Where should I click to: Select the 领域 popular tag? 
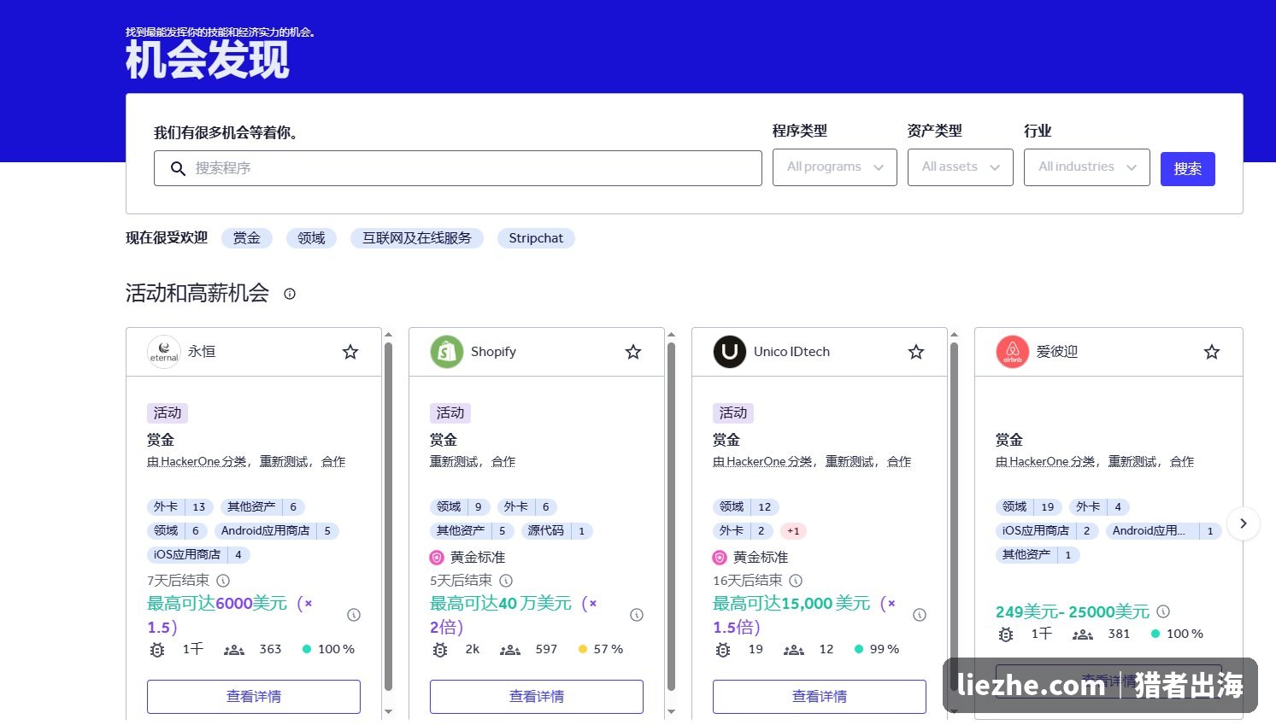click(311, 238)
